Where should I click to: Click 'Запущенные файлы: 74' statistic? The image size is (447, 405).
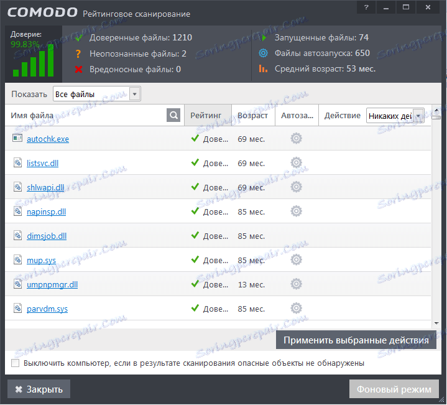tap(321, 38)
